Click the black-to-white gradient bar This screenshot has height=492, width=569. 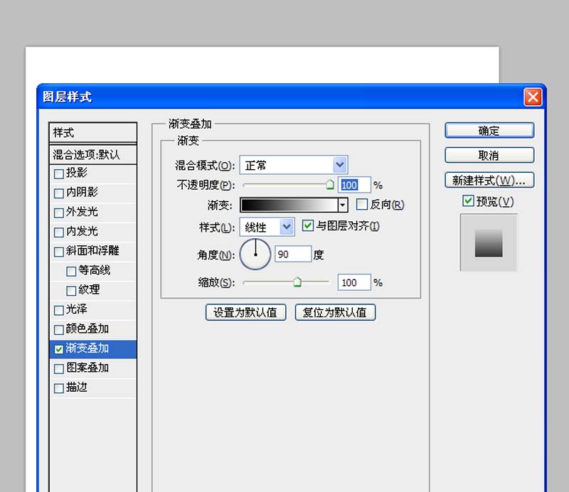pyautogui.click(x=289, y=205)
